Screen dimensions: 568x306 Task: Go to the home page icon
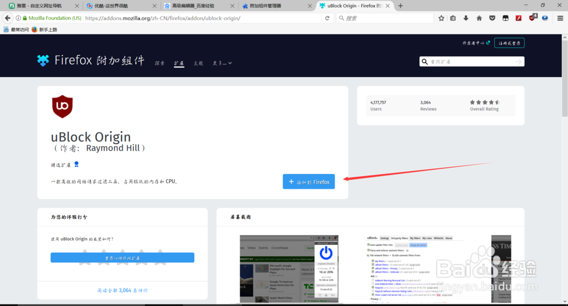(479, 18)
